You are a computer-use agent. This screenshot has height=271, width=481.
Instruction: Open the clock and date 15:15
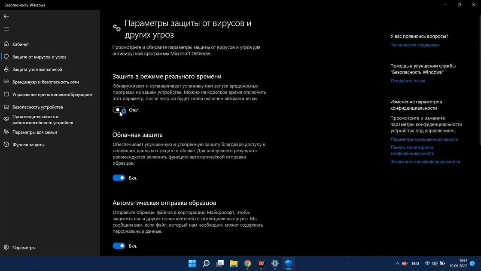coord(458,263)
